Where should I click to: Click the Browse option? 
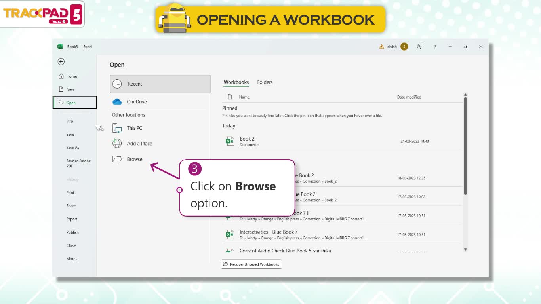tap(158, 159)
